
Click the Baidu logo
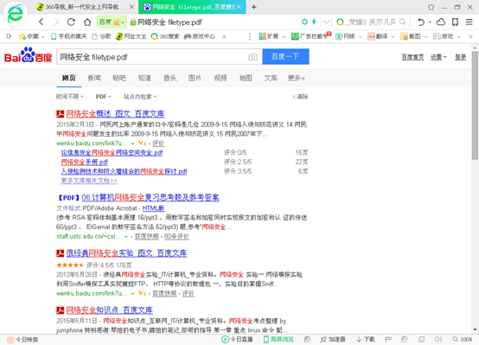coord(29,55)
